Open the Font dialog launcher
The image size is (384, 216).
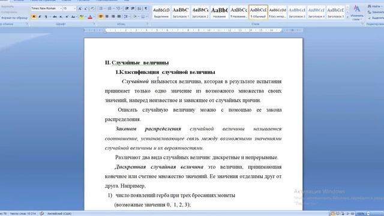(94, 24)
